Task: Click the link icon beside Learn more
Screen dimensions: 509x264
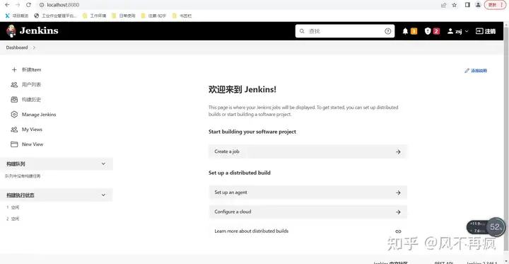Action: tap(398, 231)
